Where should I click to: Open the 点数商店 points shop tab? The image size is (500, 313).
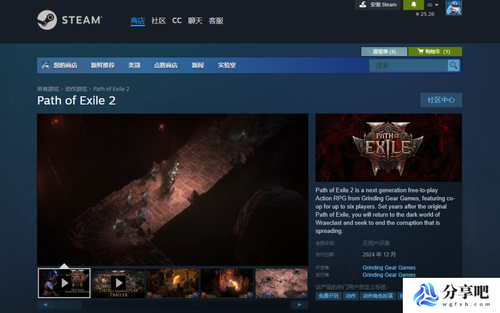[x=166, y=65]
